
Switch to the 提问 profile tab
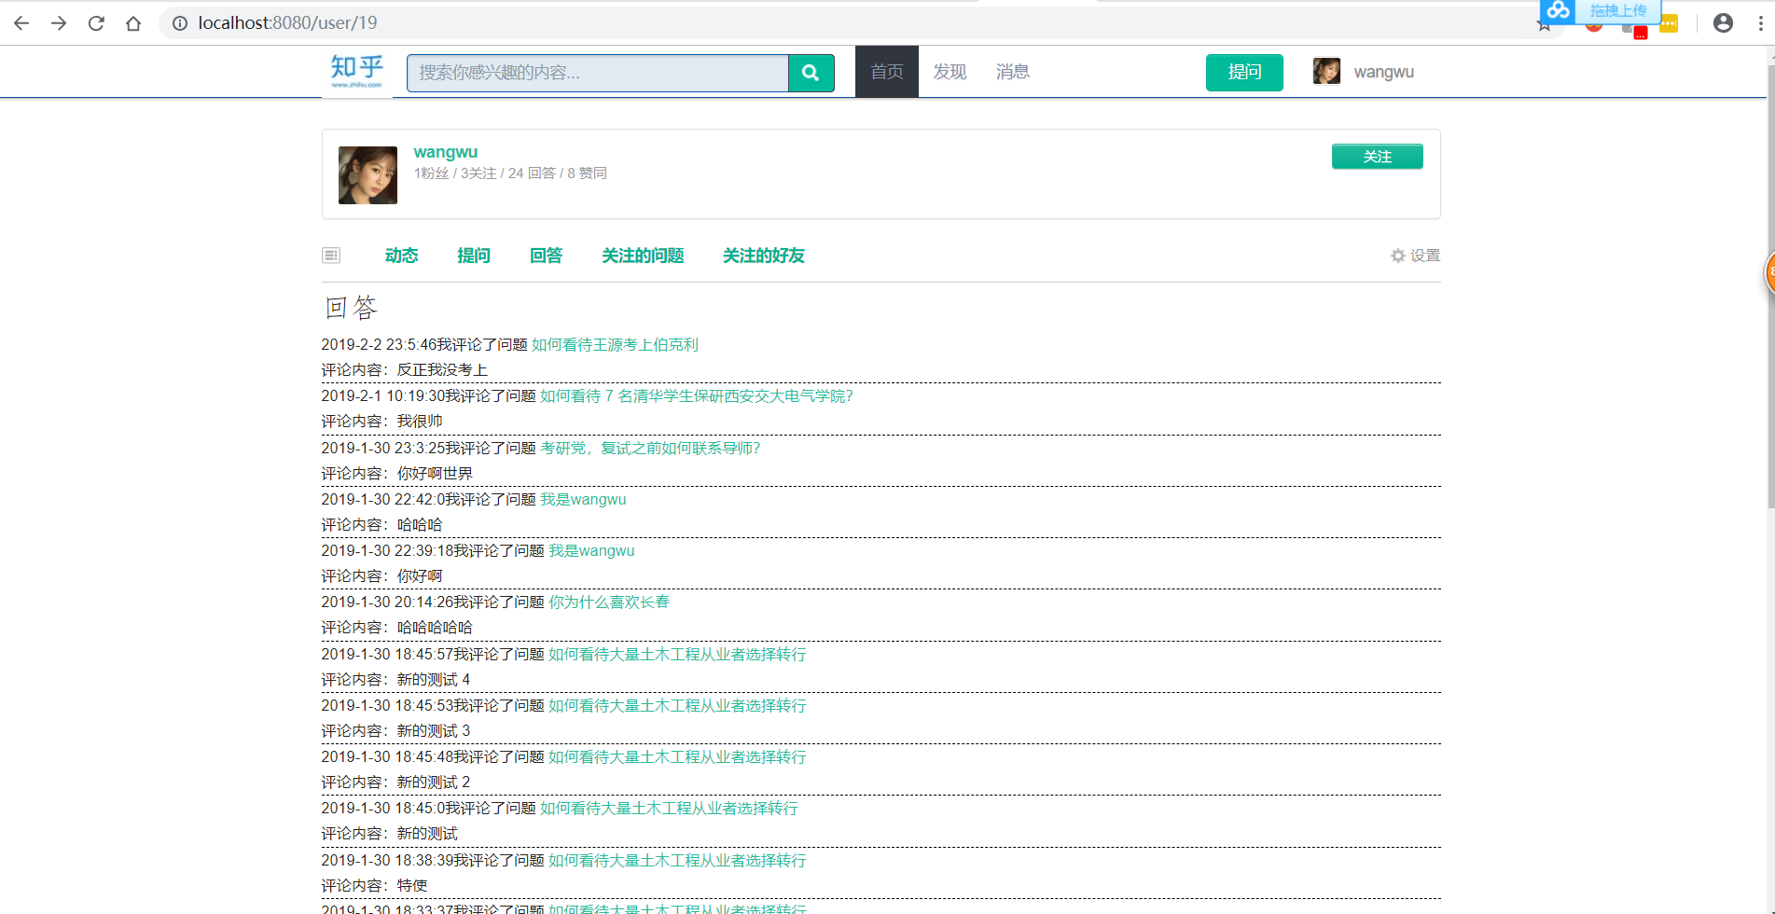474,256
